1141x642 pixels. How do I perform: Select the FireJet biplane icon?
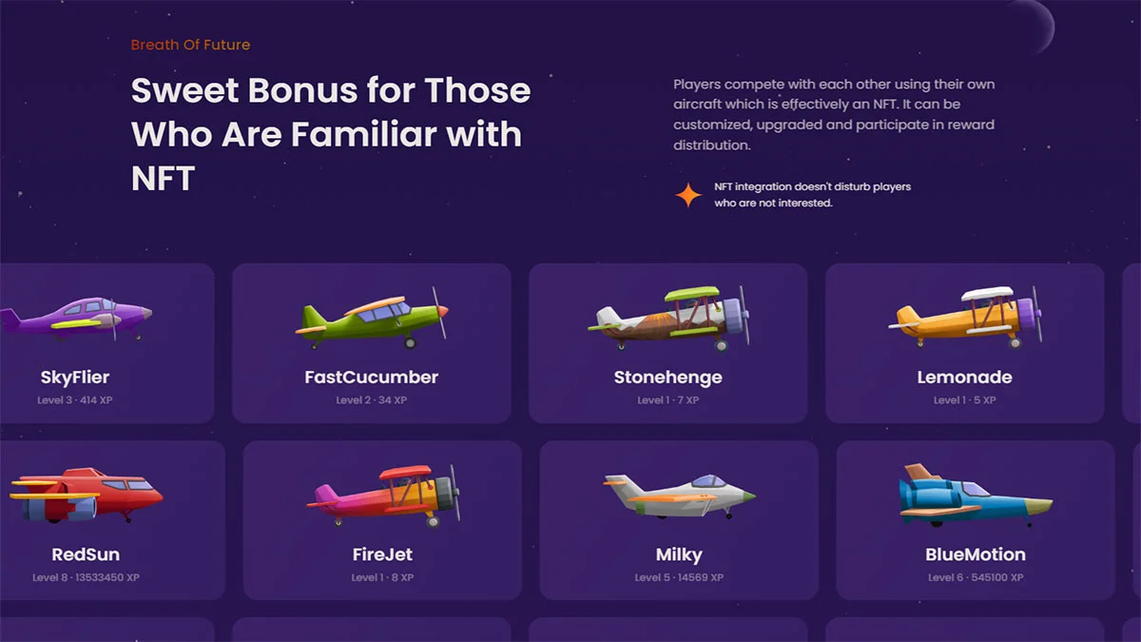click(x=383, y=496)
